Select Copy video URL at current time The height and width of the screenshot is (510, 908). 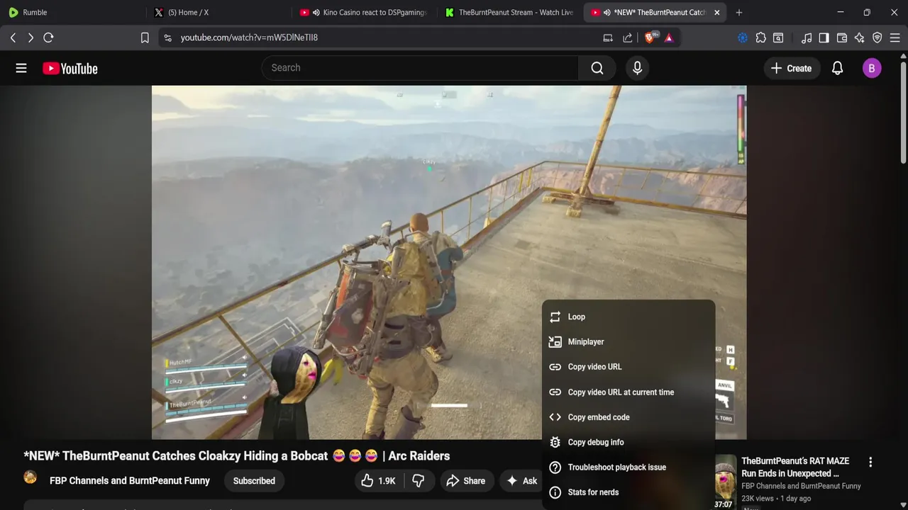click(629, 392)
